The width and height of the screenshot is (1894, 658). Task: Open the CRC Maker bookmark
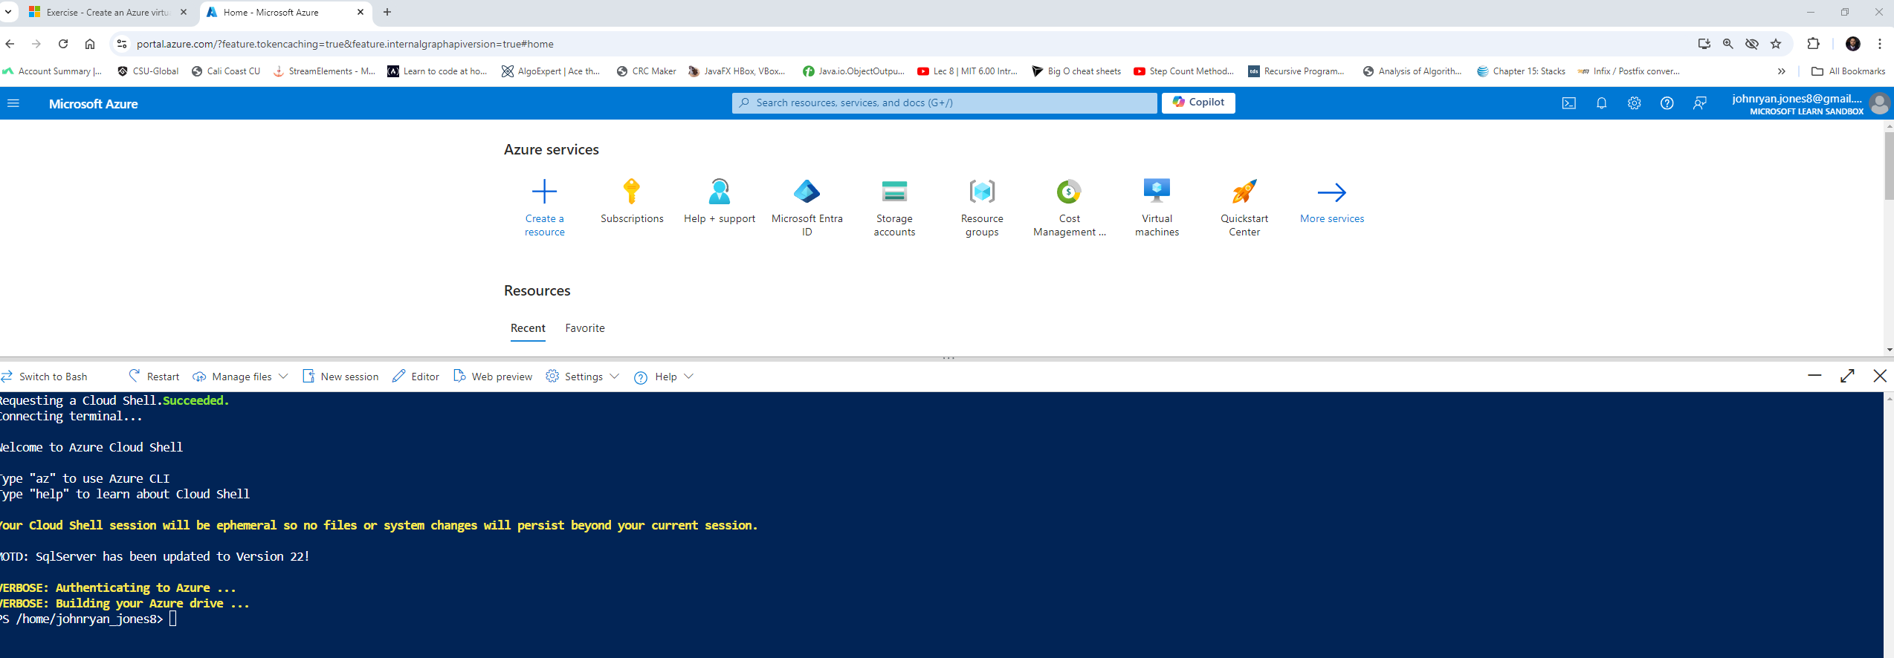point(646,71)
